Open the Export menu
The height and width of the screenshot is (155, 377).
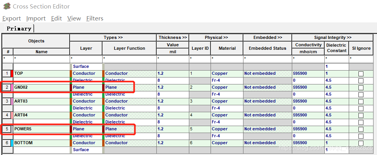(12, 19)
